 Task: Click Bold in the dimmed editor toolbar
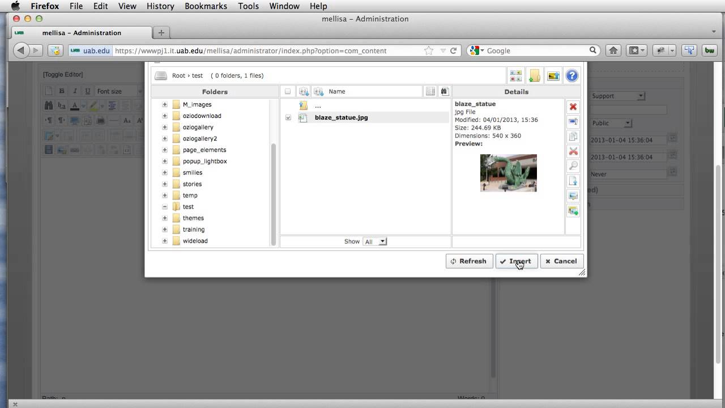(62, 91)
